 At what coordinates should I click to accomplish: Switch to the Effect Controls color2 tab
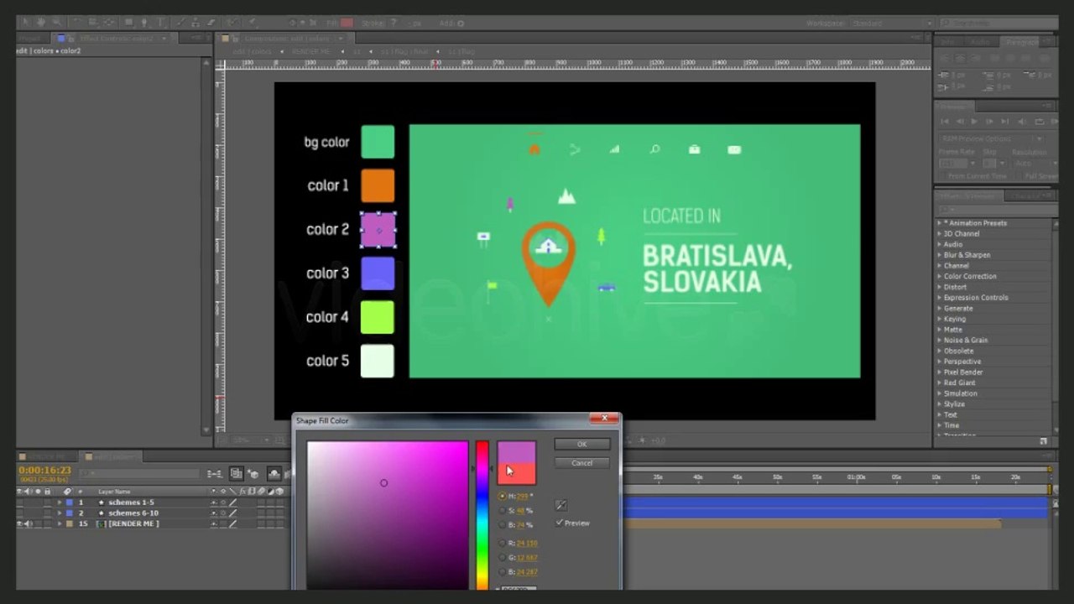117,38
